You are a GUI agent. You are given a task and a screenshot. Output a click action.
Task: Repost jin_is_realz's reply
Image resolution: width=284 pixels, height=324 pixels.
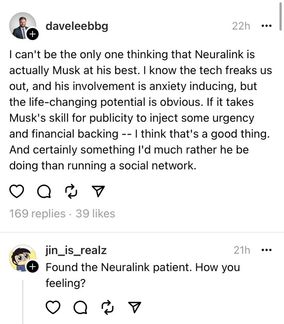pyautogui.click(x=107, y=308)
